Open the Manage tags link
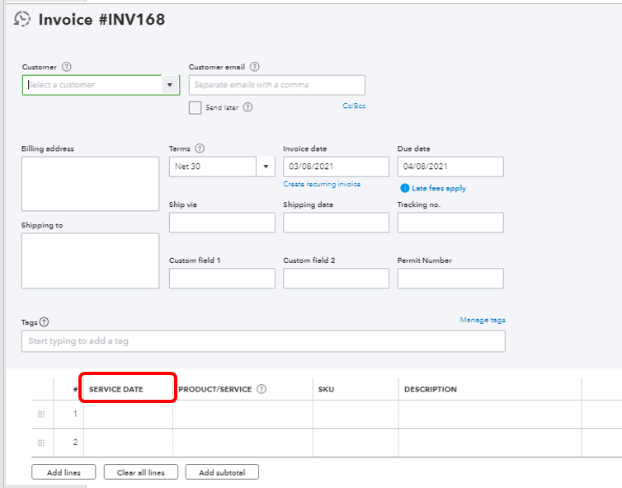This screenshot has height=488, width=622. (483, 320)
